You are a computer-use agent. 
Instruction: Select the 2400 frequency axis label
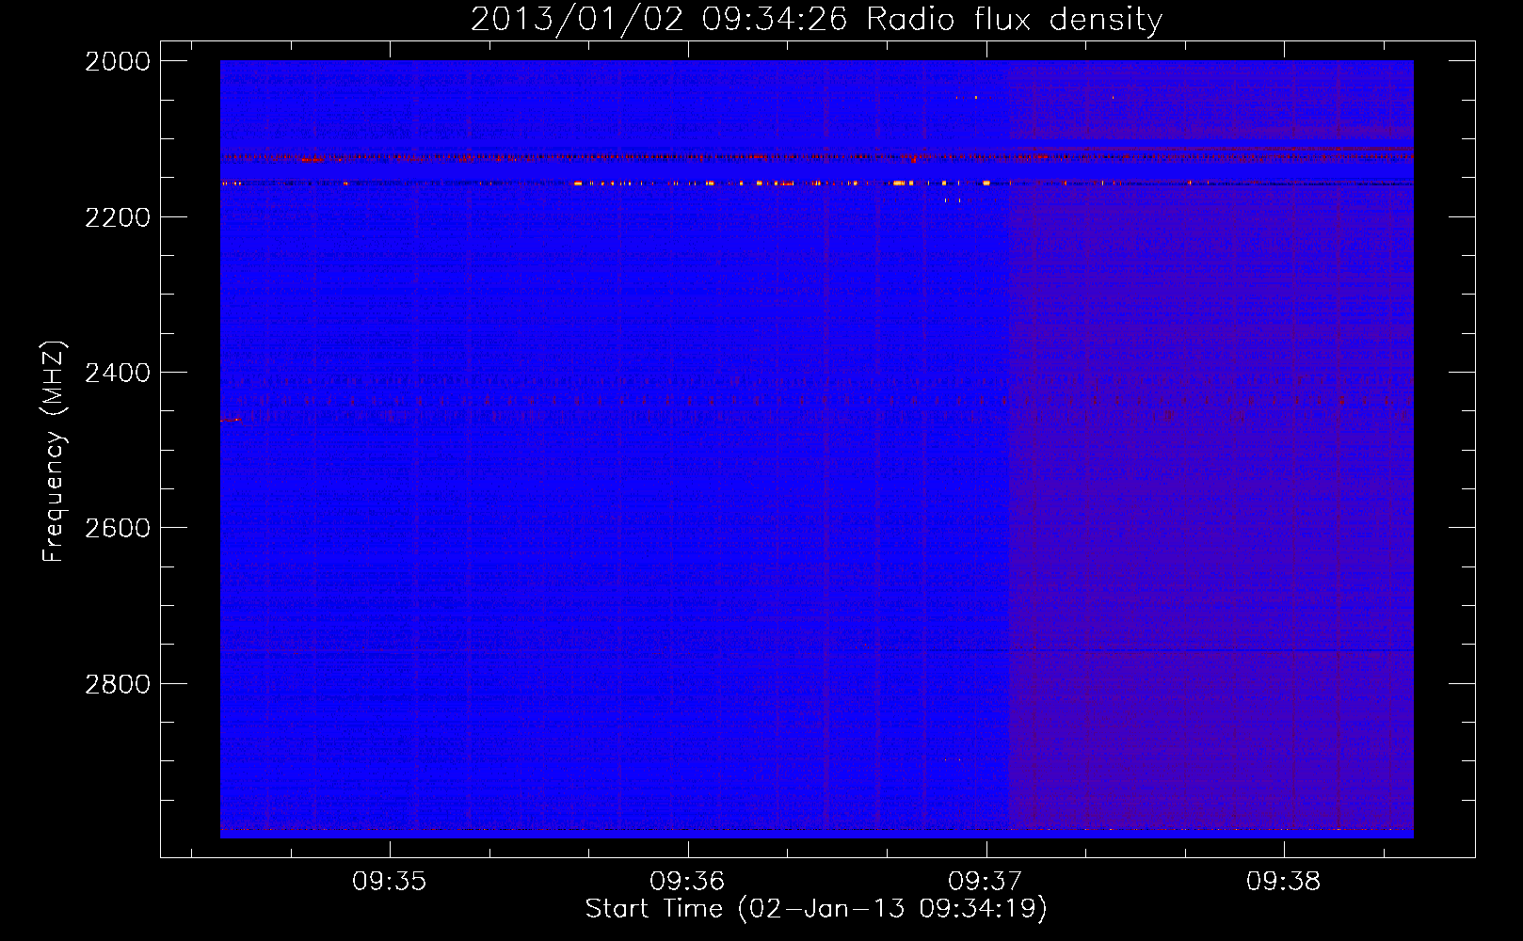[x=118, y=373]
